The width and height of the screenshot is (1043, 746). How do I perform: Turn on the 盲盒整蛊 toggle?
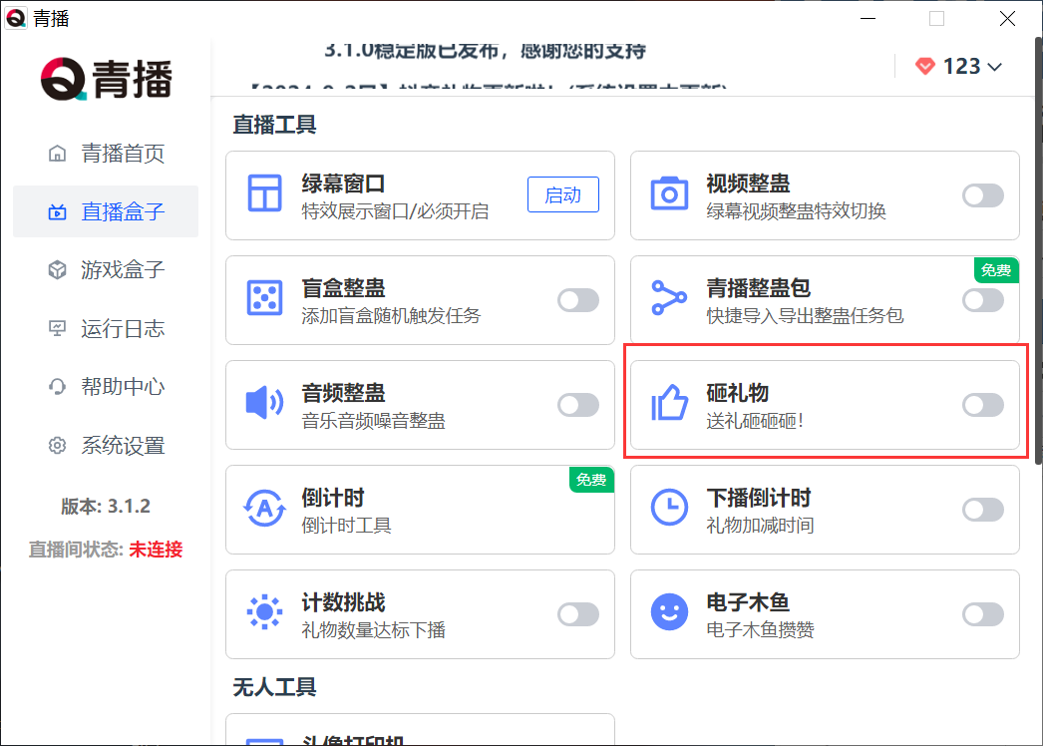coord(577,300)
